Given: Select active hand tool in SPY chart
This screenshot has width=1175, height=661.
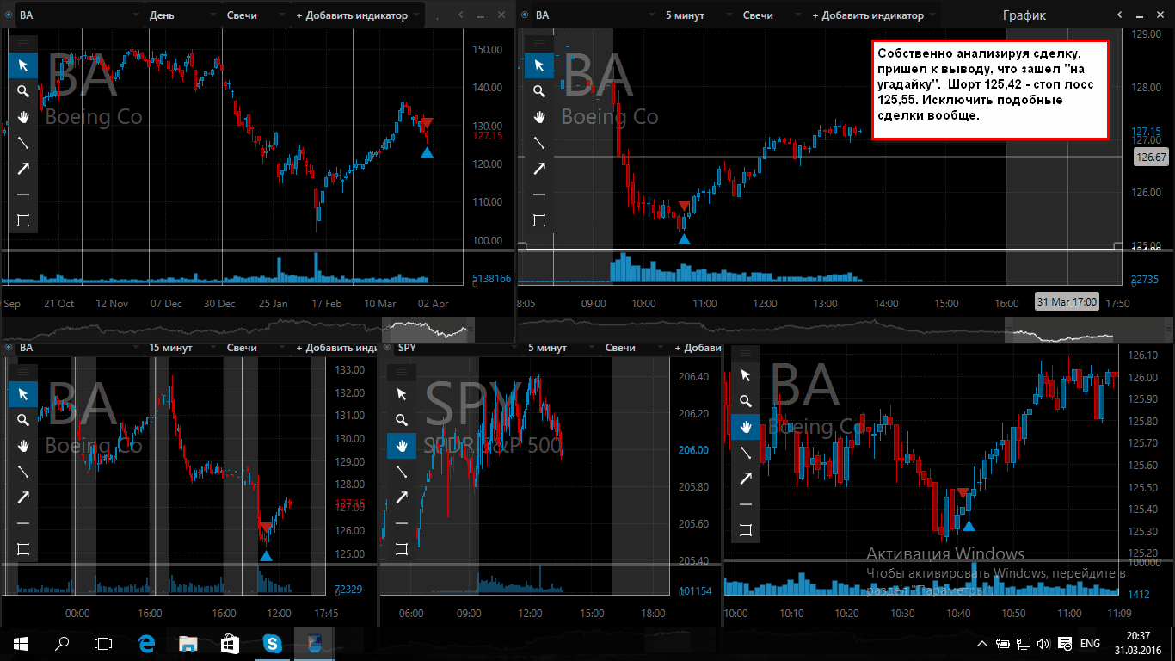Looking at the screenshot, I should pyautogui.click(x=402, y=446).
